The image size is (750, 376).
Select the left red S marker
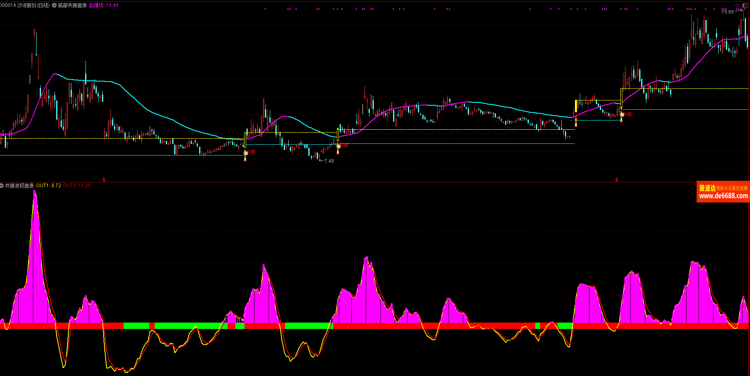point(104,180)
